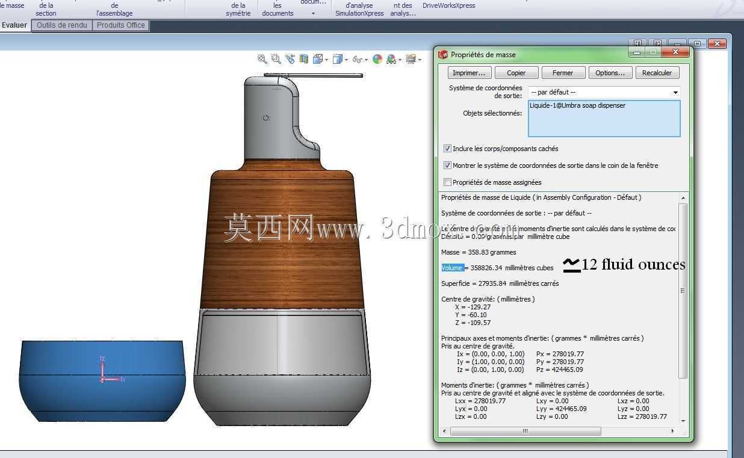This screenshot has width=744, height=458.
Task: Click the 'Lyy = 424465.09' value
Action: [561, 409]
